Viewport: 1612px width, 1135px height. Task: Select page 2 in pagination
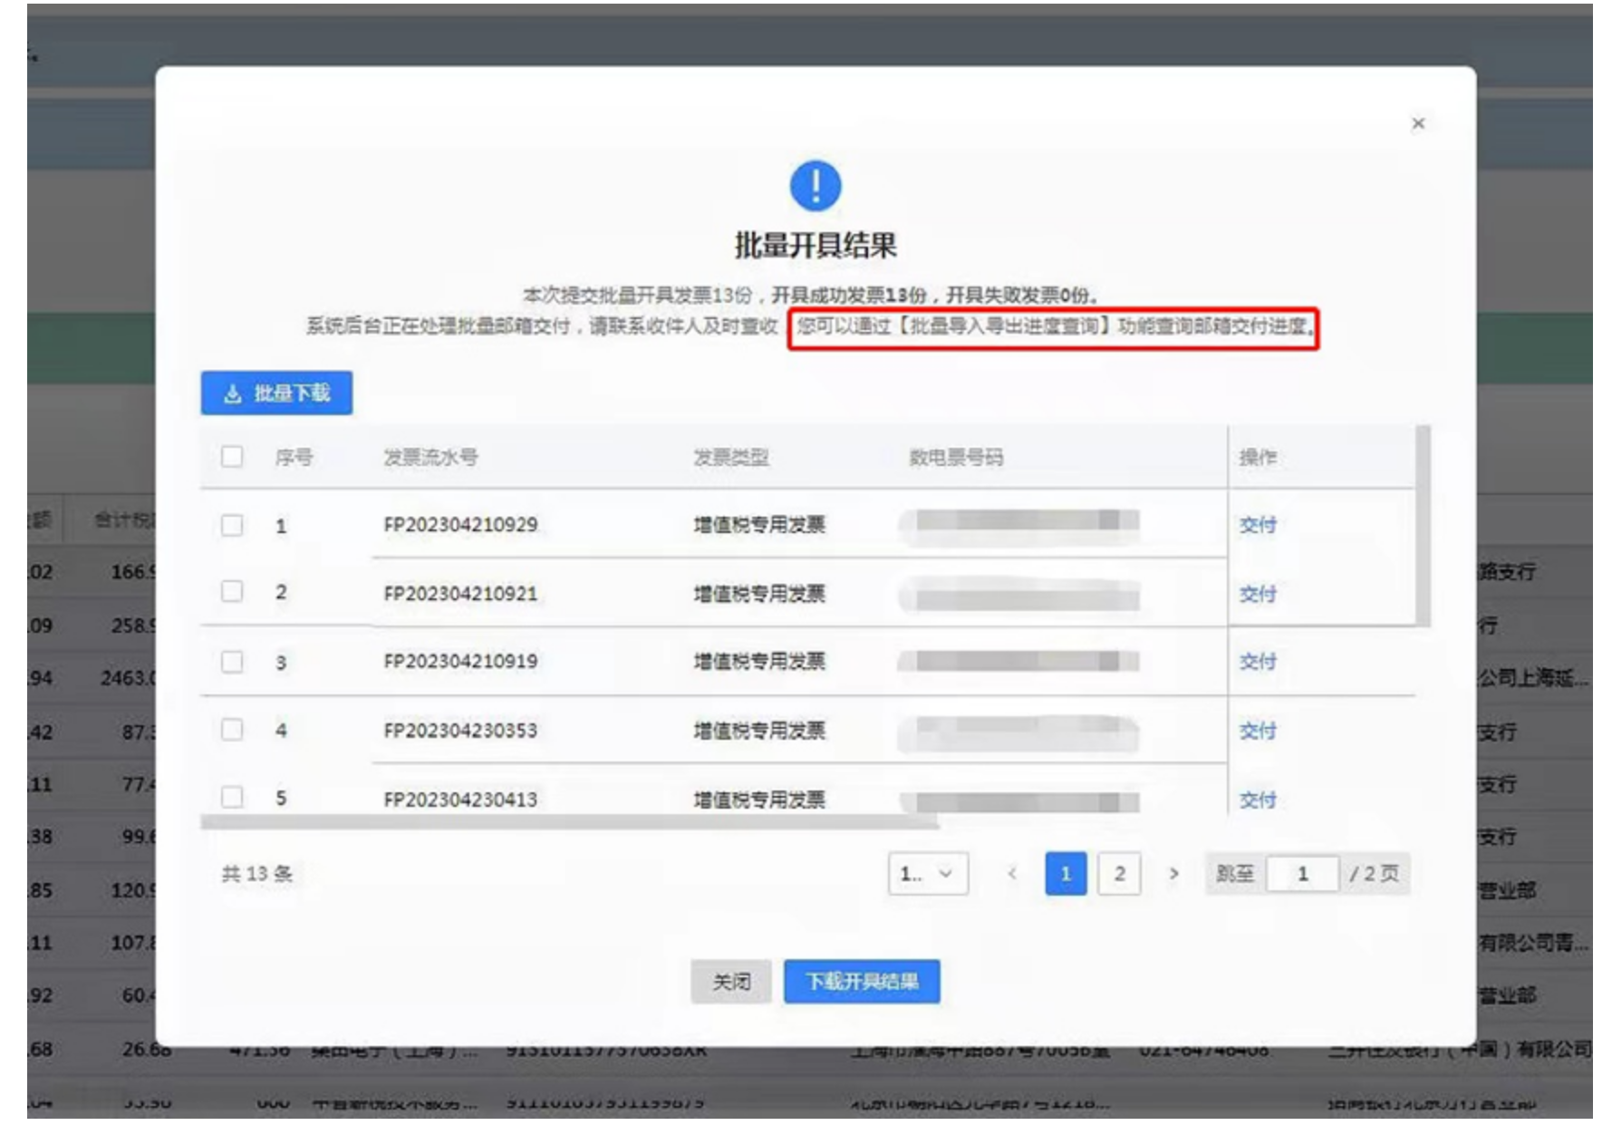tap(1119, 874)
